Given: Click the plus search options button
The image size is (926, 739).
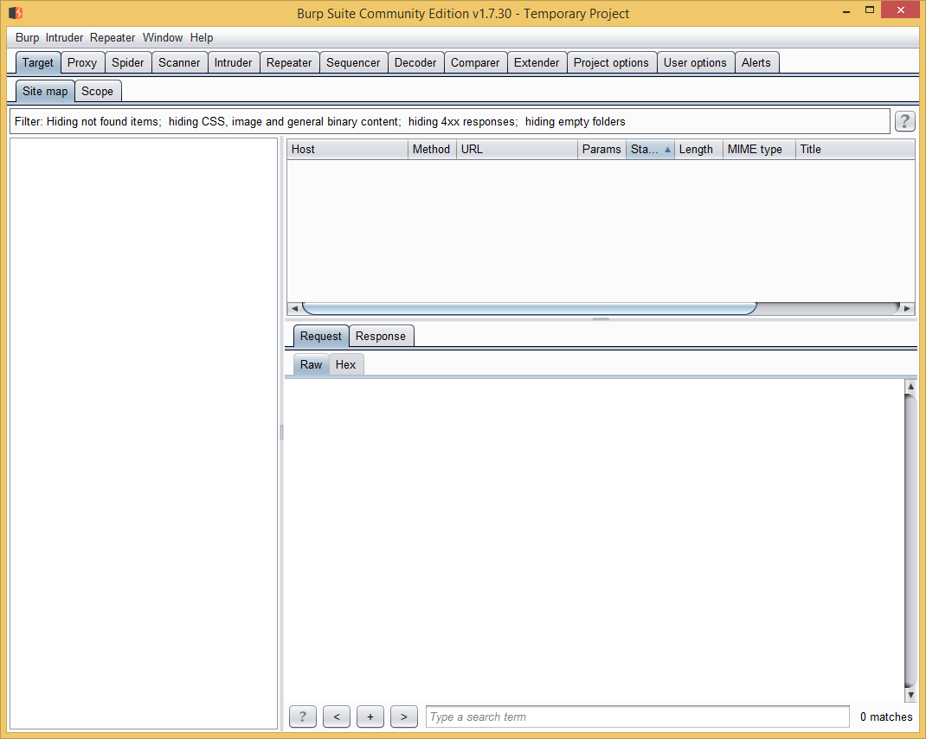Looking at the screenshot, I should [370, 717].
